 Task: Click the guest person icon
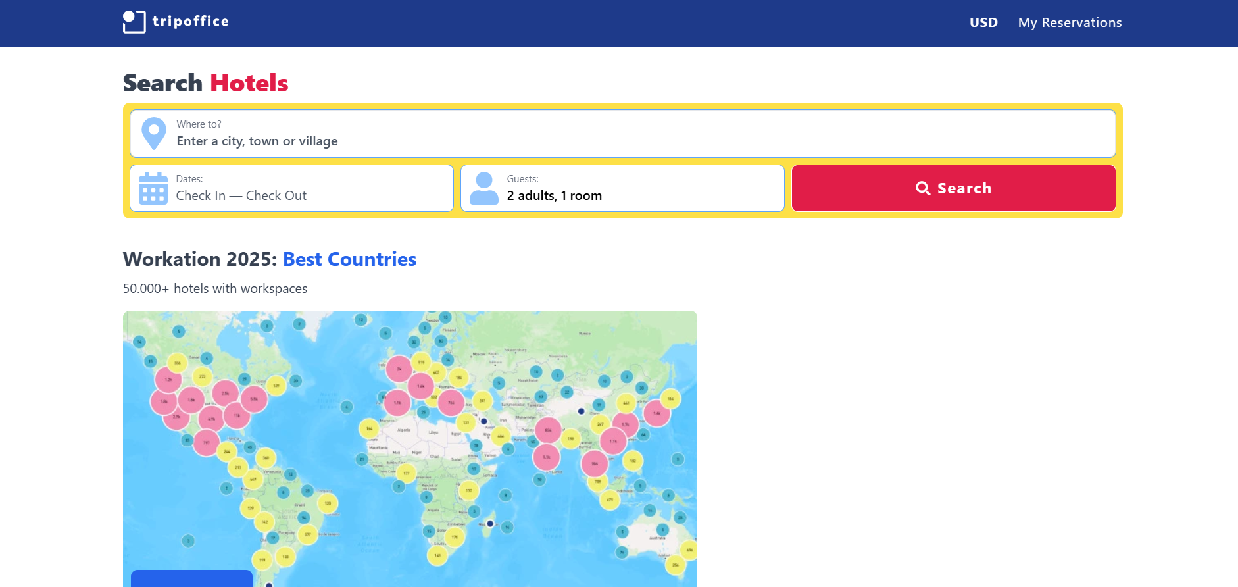pos(484,188)
